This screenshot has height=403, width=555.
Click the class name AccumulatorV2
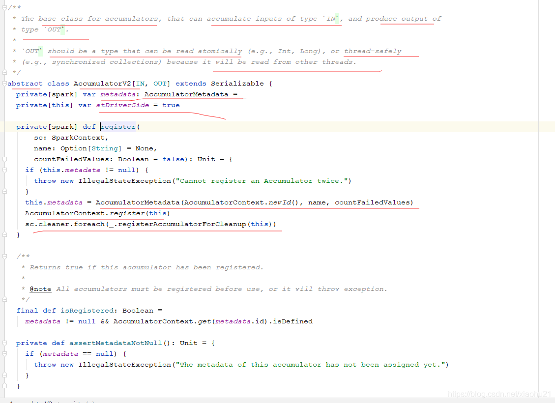coord(102,84)
